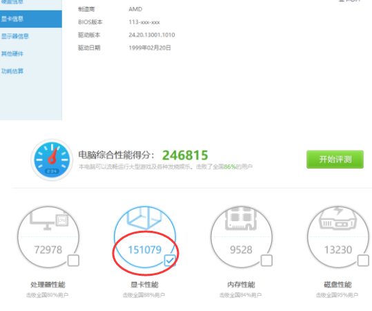Start benchmark with 开始评测 button

tap(335, 160)
